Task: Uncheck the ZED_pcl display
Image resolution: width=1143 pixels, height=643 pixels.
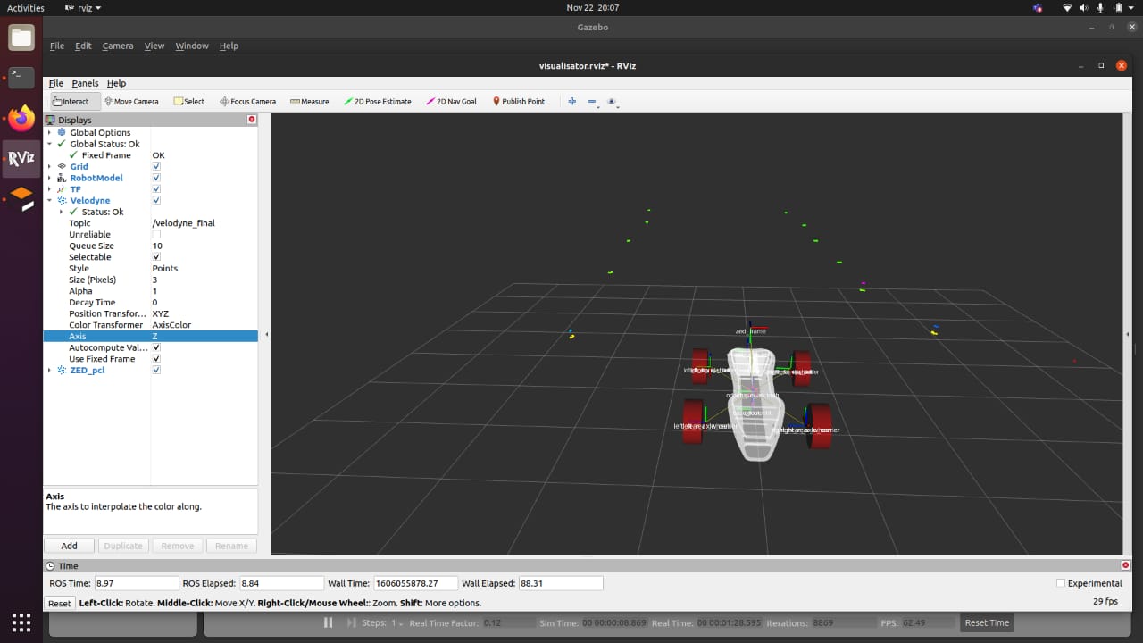Action: [x=156, y=370]
